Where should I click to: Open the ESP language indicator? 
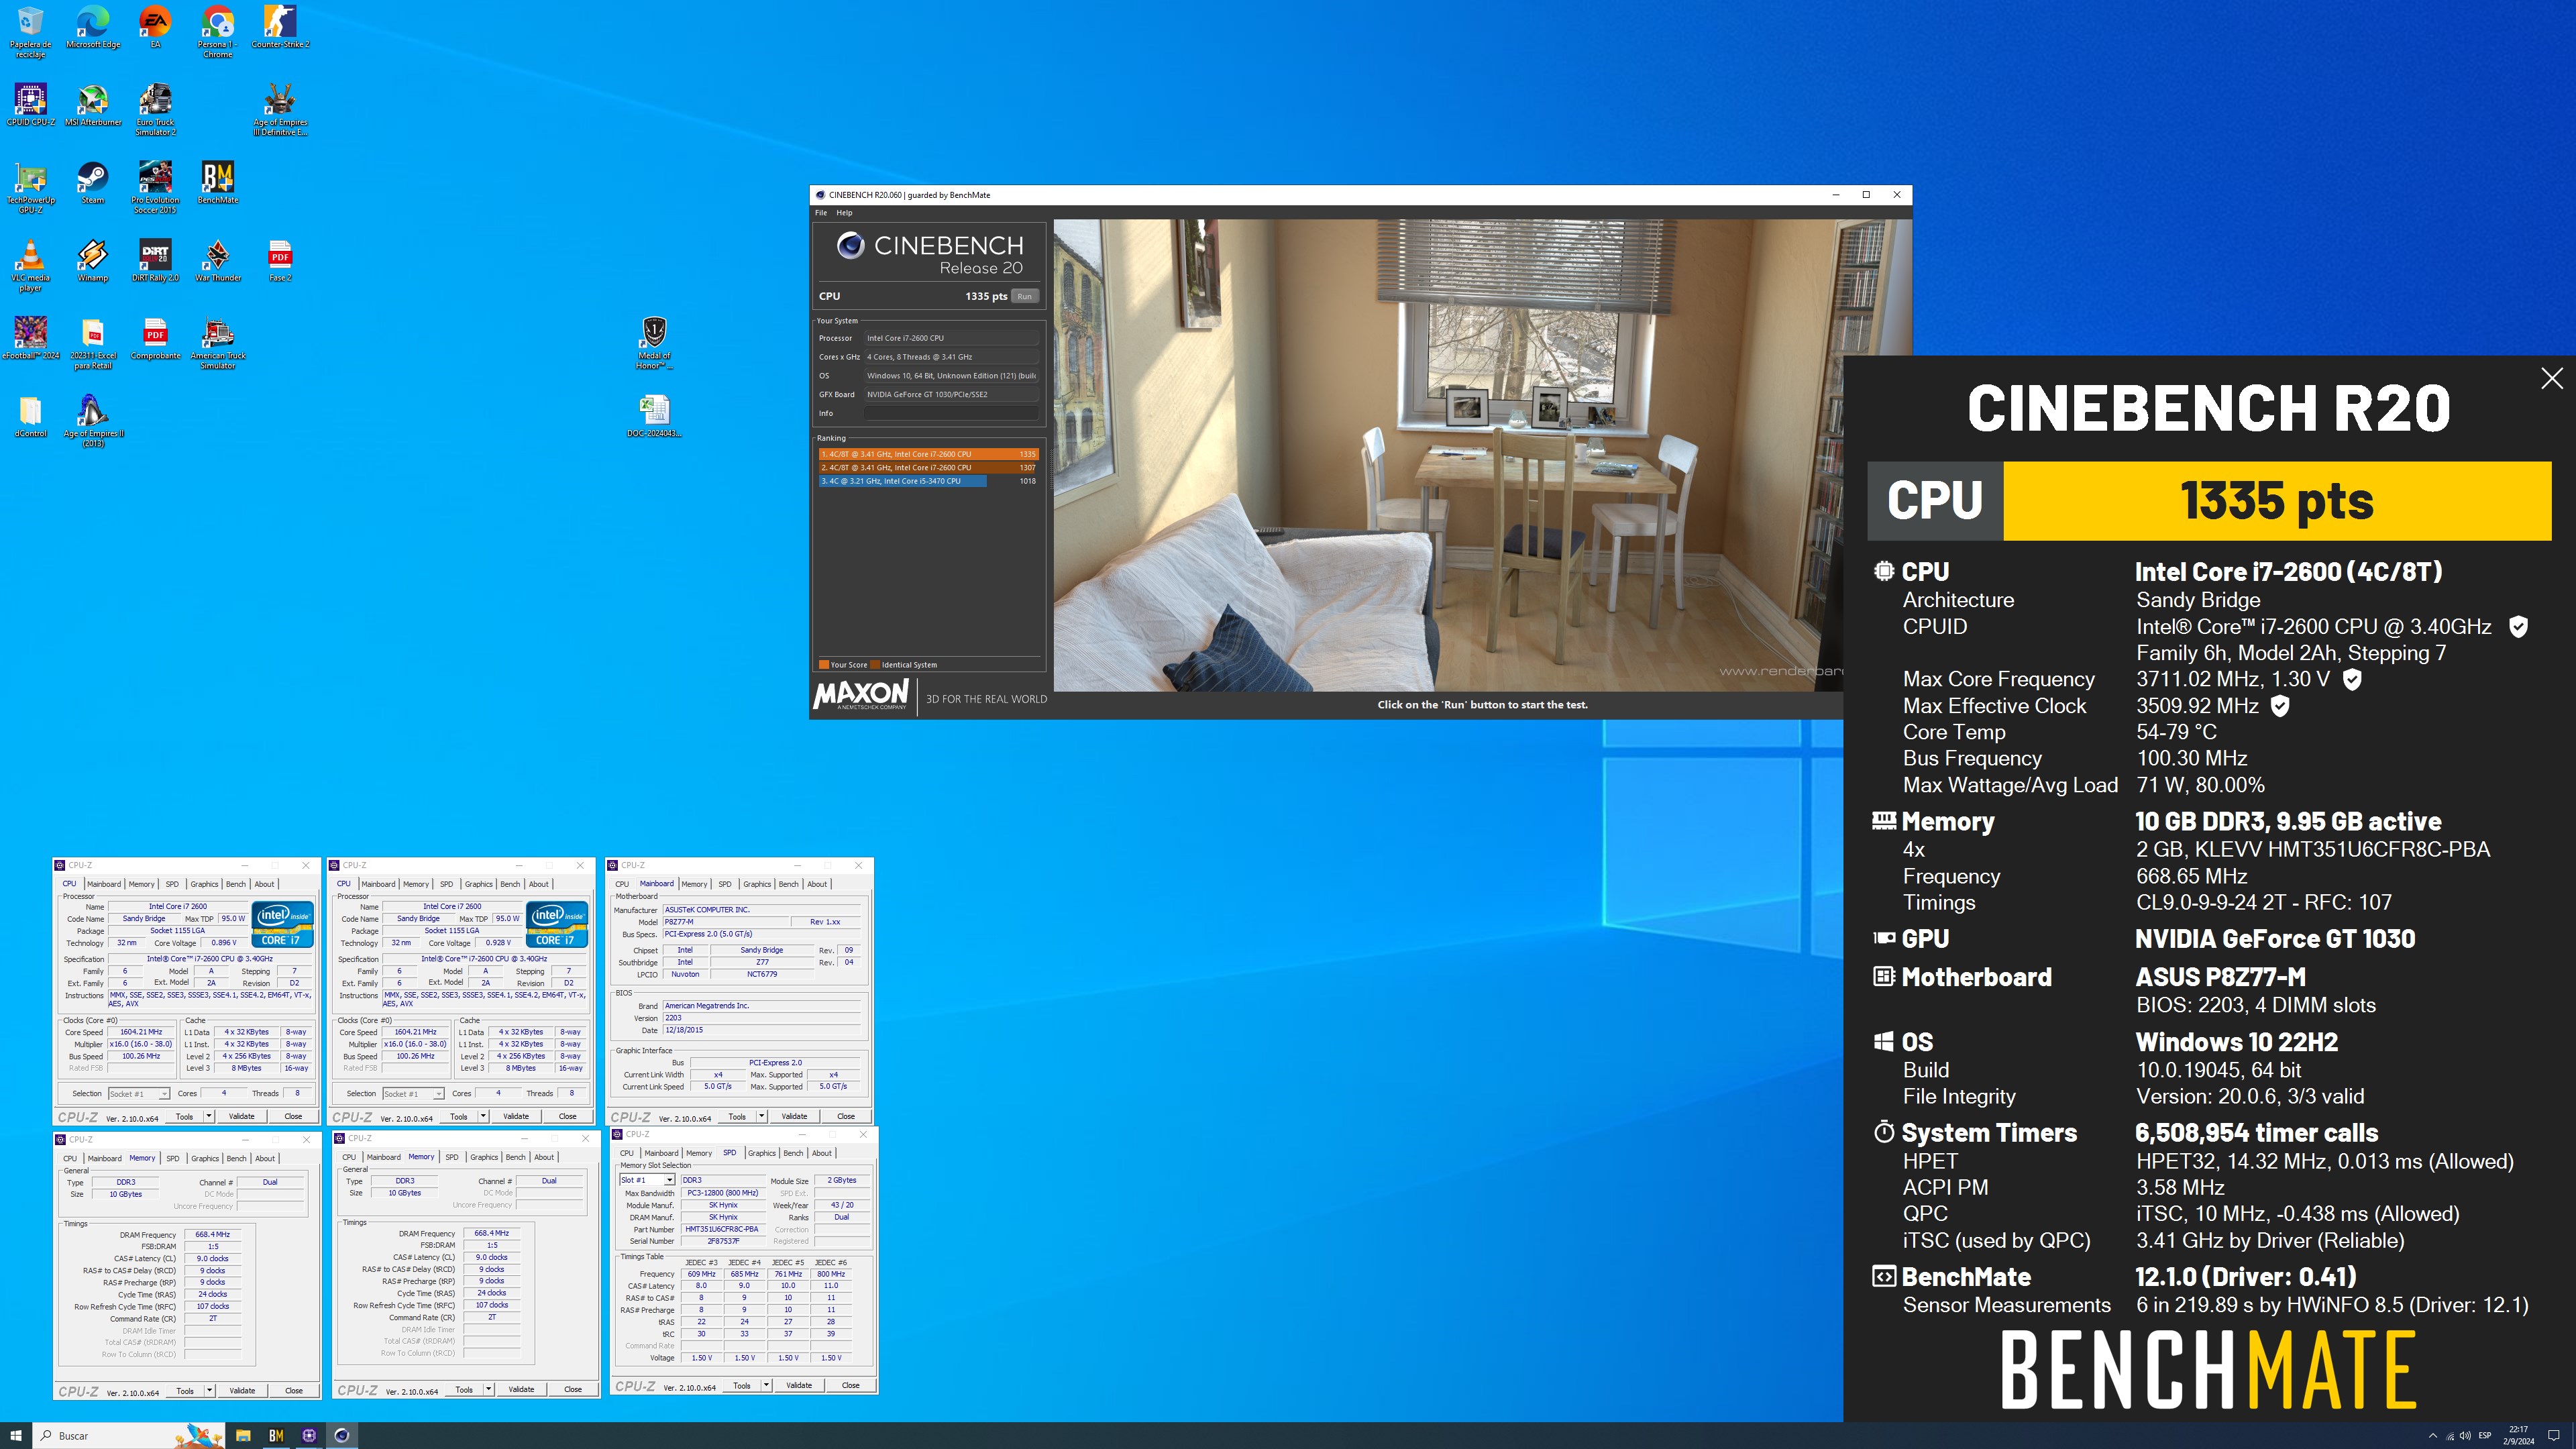(2485, 1436)
